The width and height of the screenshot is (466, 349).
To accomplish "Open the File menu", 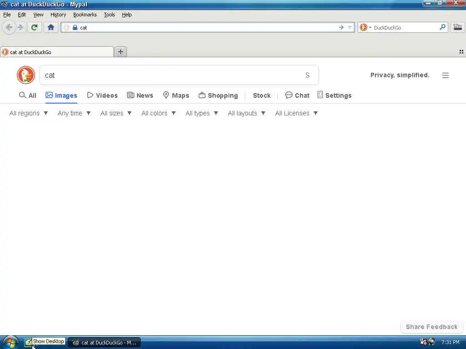I will point(7,15).
